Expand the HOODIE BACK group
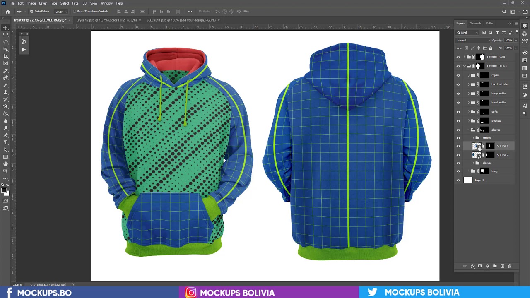The width and height of the screenshot is (530, 298). 464,57
